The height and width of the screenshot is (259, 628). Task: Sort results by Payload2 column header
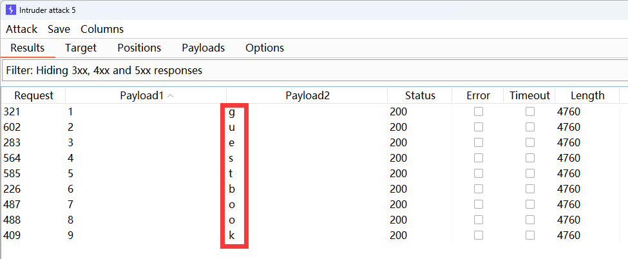click(307, 95)
